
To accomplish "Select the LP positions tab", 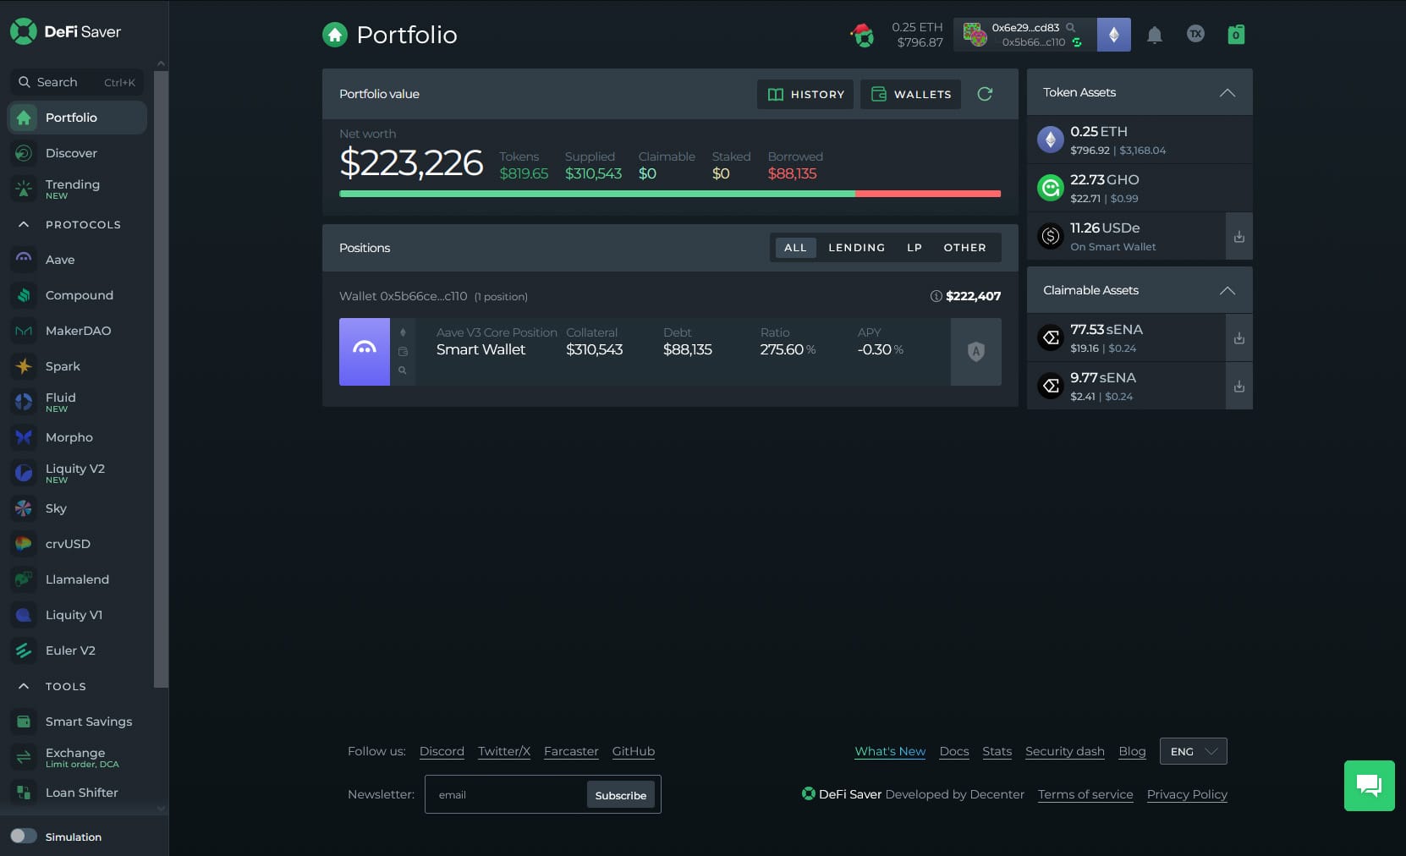I will tap(914, 248).
